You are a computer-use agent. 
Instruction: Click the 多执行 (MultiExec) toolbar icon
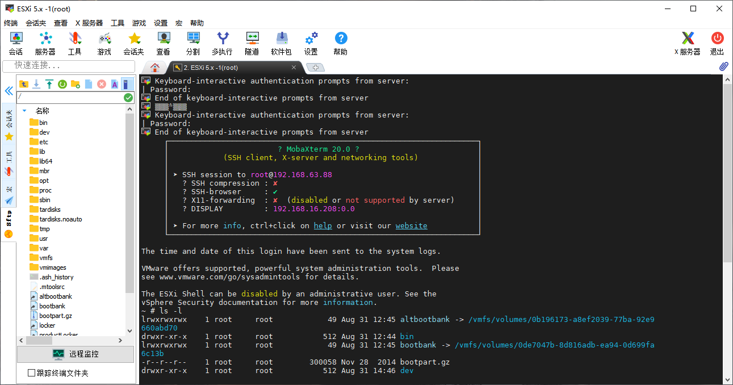223,44
